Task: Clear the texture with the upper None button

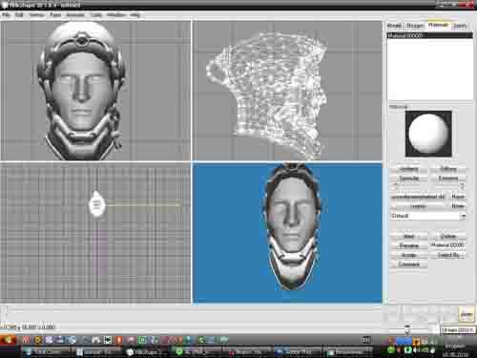Action: pos(458,197)
